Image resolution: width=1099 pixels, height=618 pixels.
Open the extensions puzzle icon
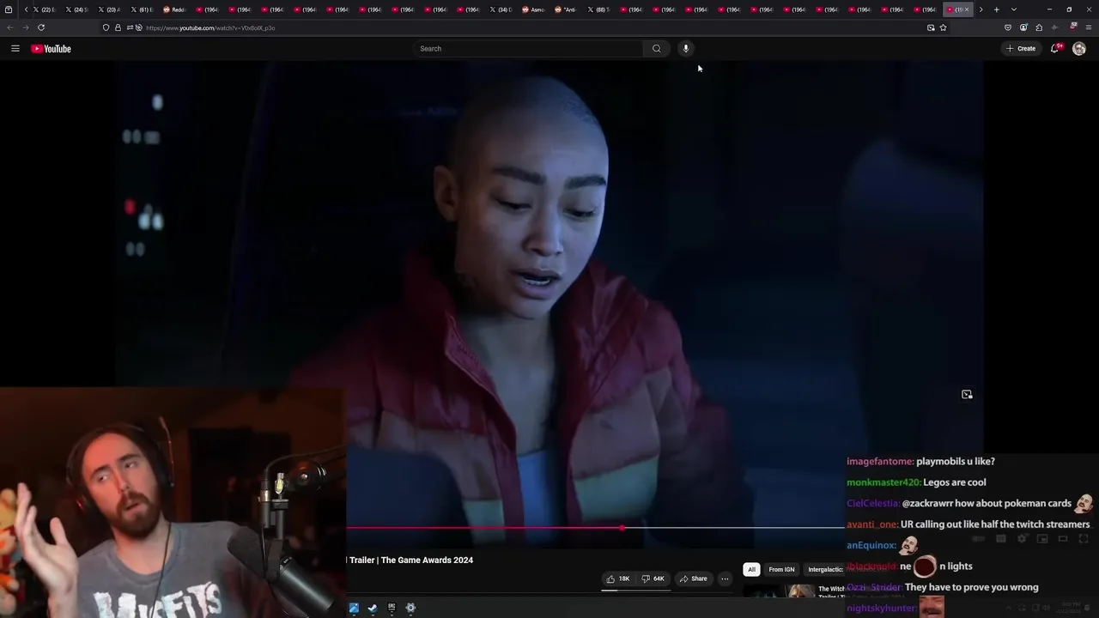1039,27
